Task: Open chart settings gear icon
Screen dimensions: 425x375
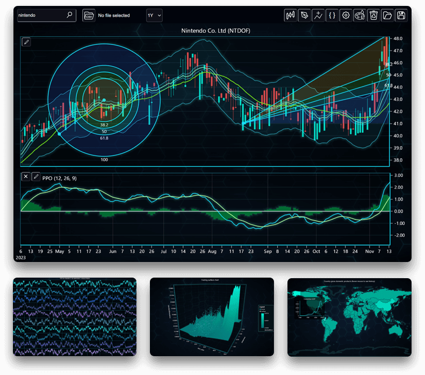Action: (345, 15)
